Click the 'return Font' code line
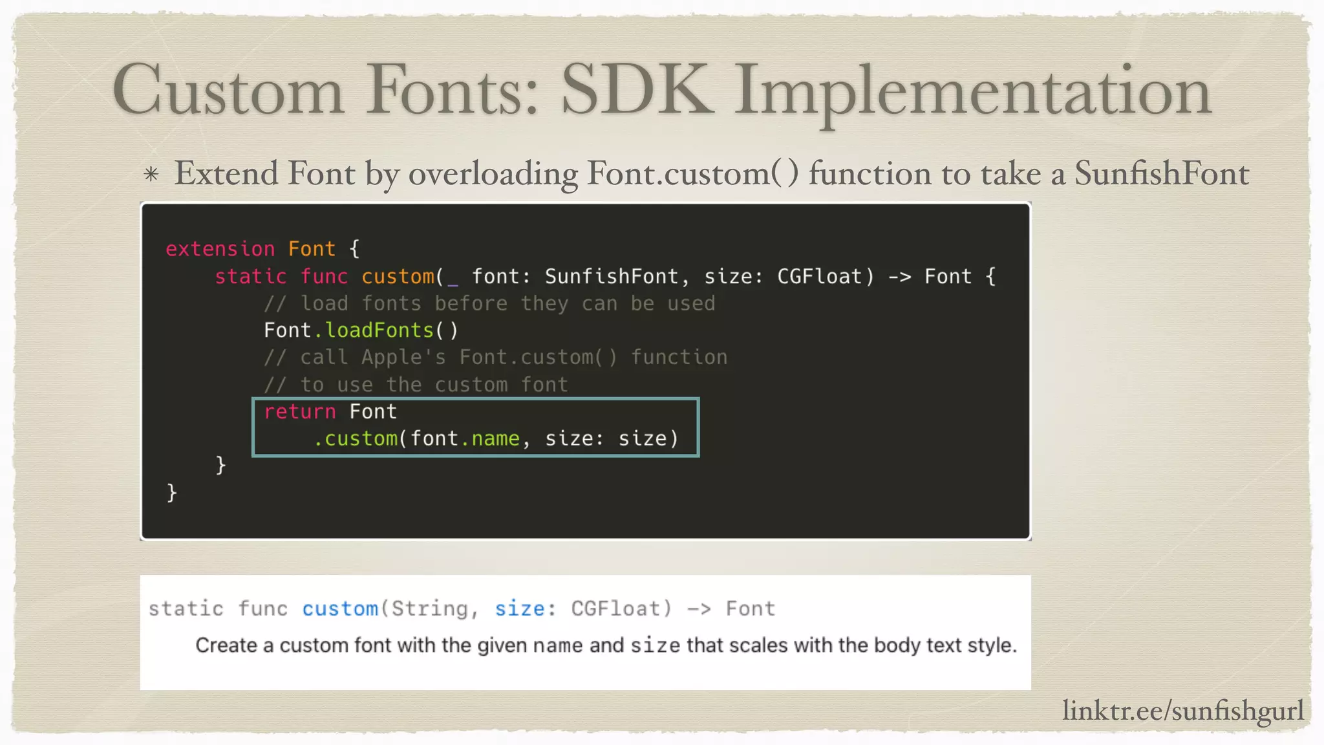This screenshot has width=1324, height=745. [x=330, y=412]
